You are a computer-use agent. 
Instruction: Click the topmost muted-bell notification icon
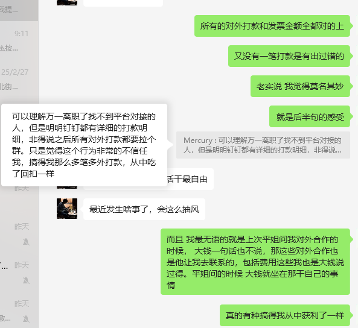pyautogui.click(x=26, y=242)
